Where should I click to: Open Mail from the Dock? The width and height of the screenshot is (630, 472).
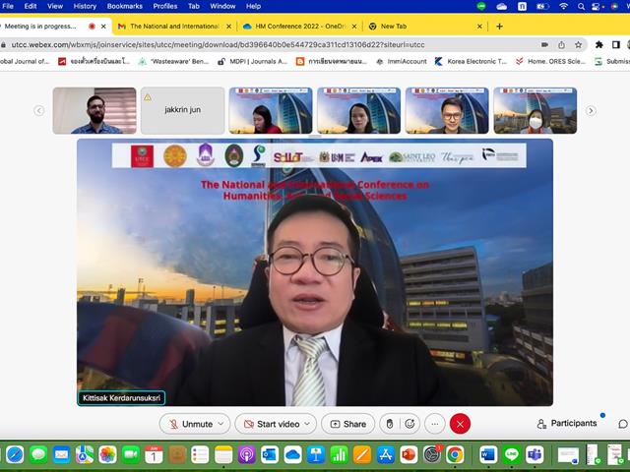(x=61, y=454)
